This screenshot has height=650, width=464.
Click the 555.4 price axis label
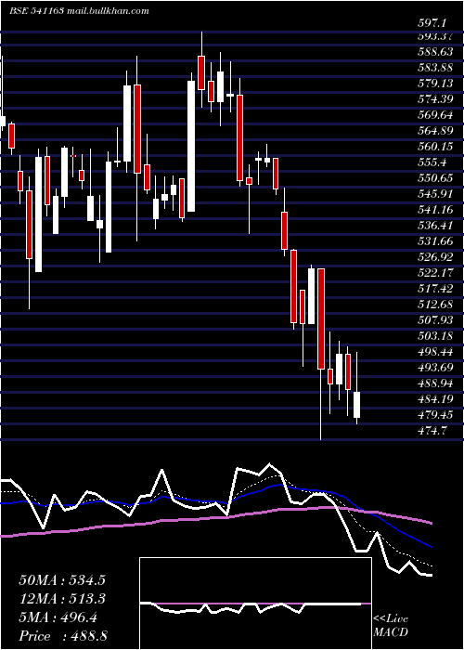click(432, 162)
